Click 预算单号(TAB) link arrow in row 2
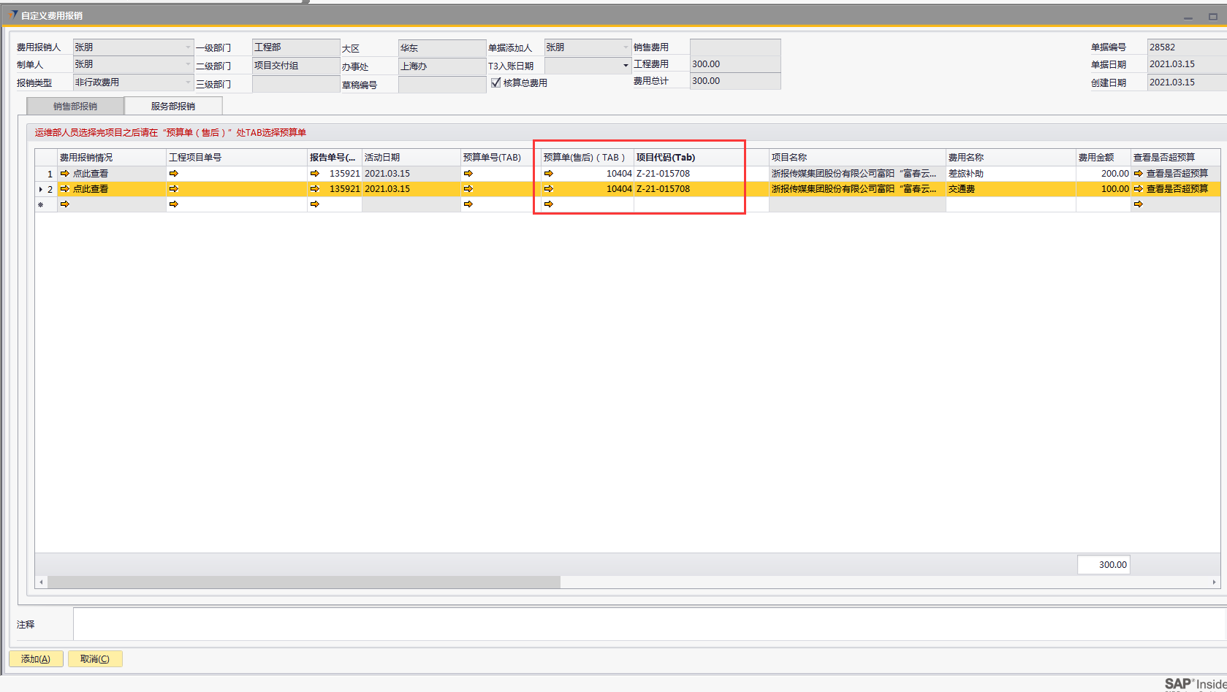1227x692 pixels. pos(468,189)
